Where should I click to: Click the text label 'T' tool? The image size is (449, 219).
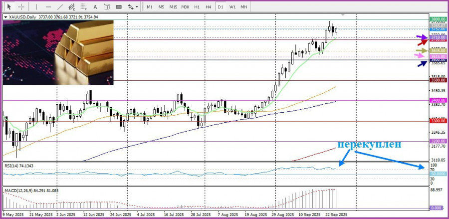(x=107, y=7)
